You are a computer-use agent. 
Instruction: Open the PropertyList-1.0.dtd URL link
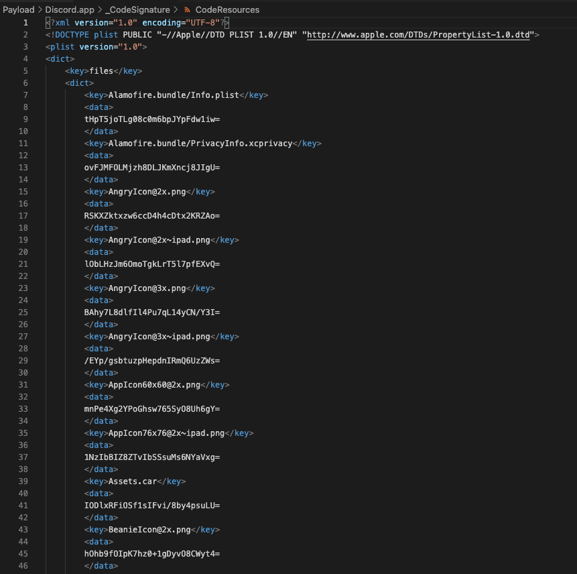418,35
